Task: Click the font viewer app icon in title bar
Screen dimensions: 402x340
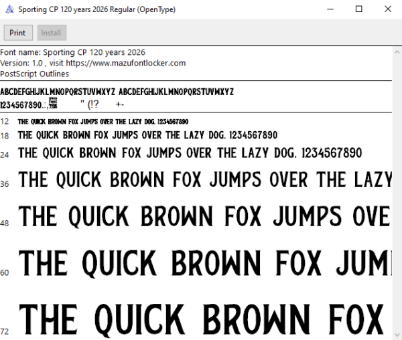Action: (9, 9)
